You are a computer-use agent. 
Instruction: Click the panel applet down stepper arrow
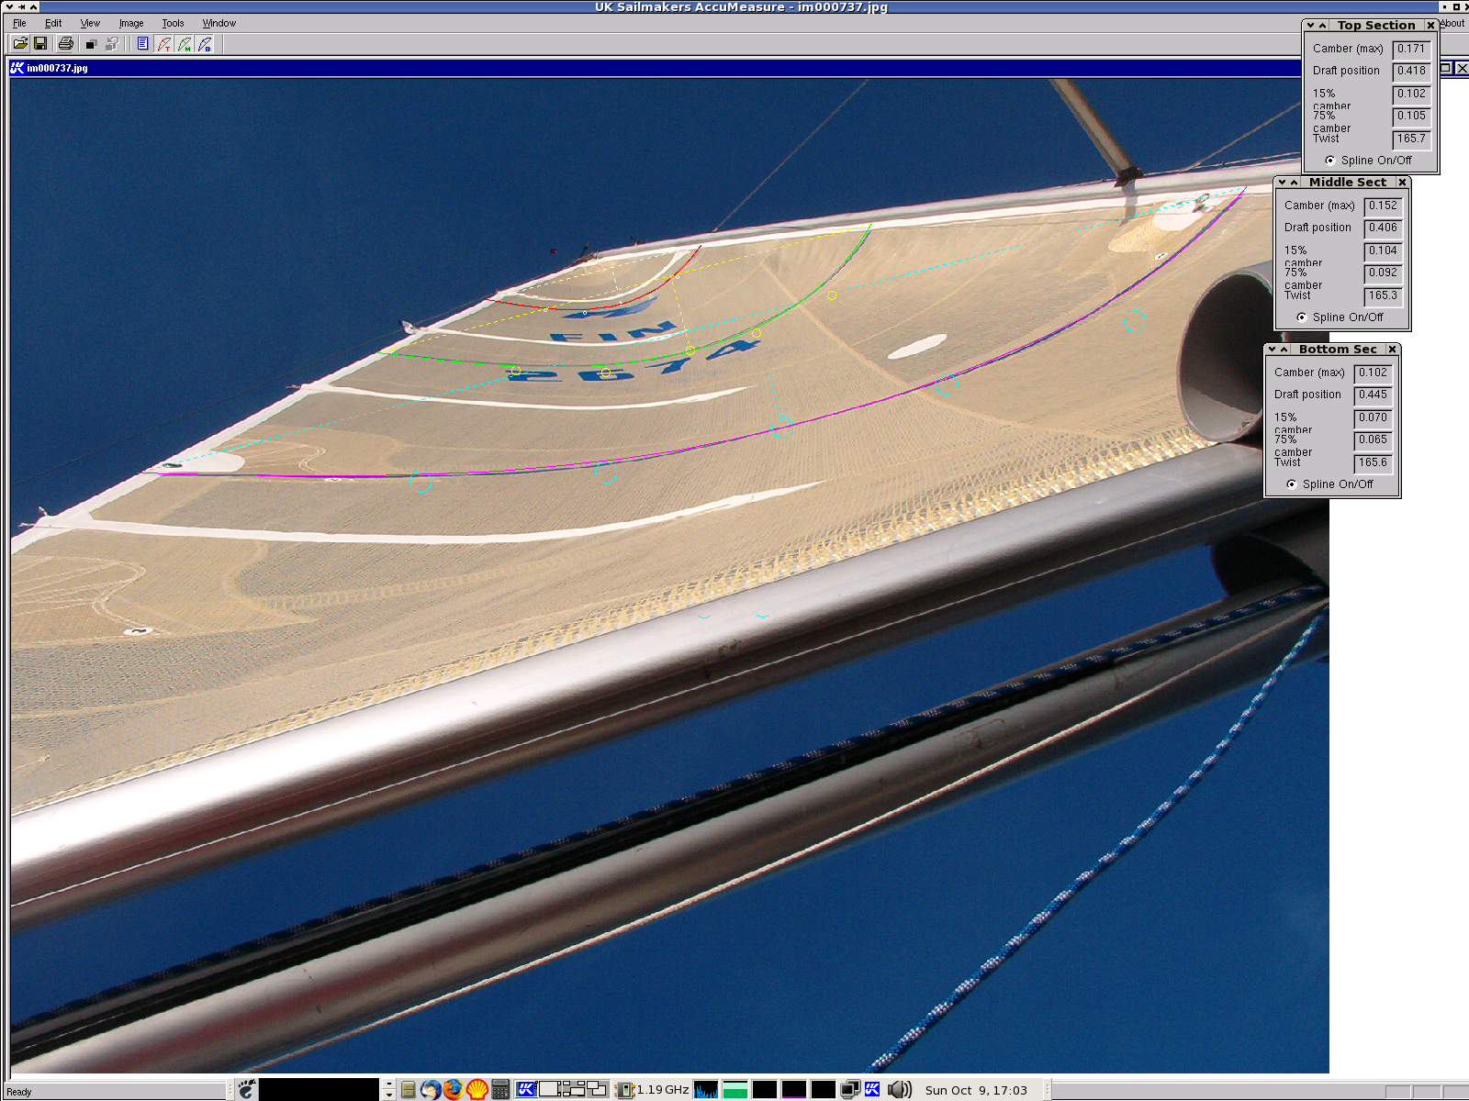(x=389, y=1095)
